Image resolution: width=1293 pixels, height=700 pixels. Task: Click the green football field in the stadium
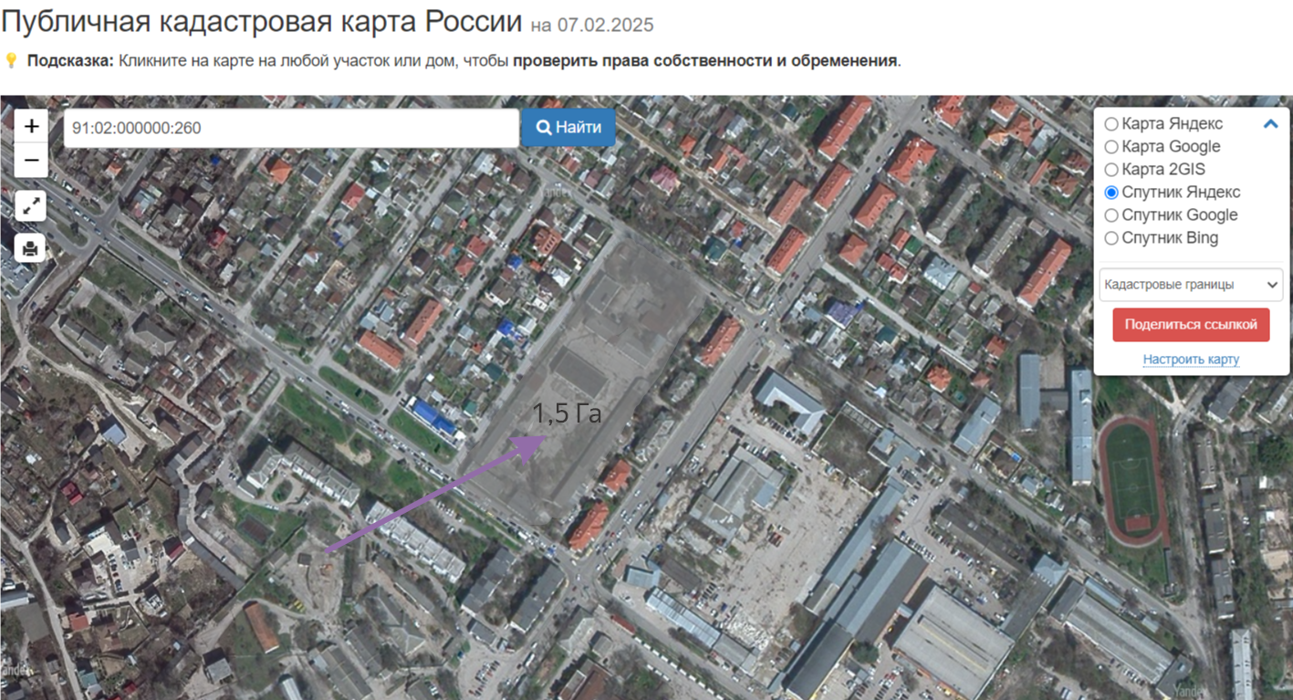[1132, 475]
